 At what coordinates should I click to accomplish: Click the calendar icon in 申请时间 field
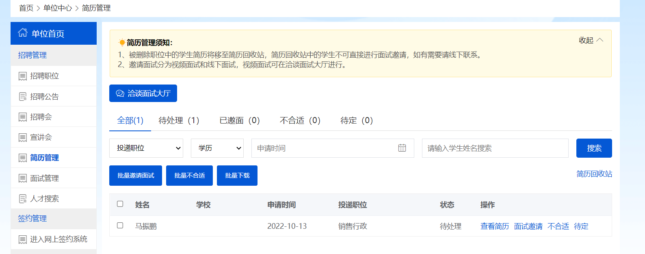(402, 148)
